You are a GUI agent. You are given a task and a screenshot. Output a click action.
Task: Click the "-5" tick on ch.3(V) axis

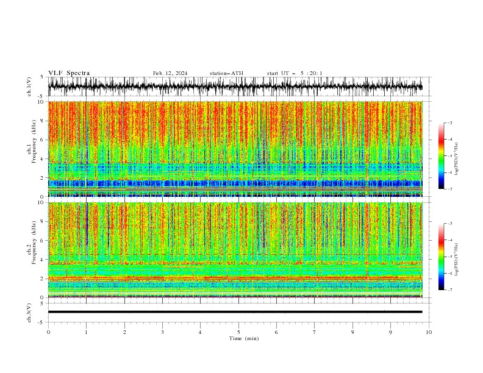tap(41, 322)
